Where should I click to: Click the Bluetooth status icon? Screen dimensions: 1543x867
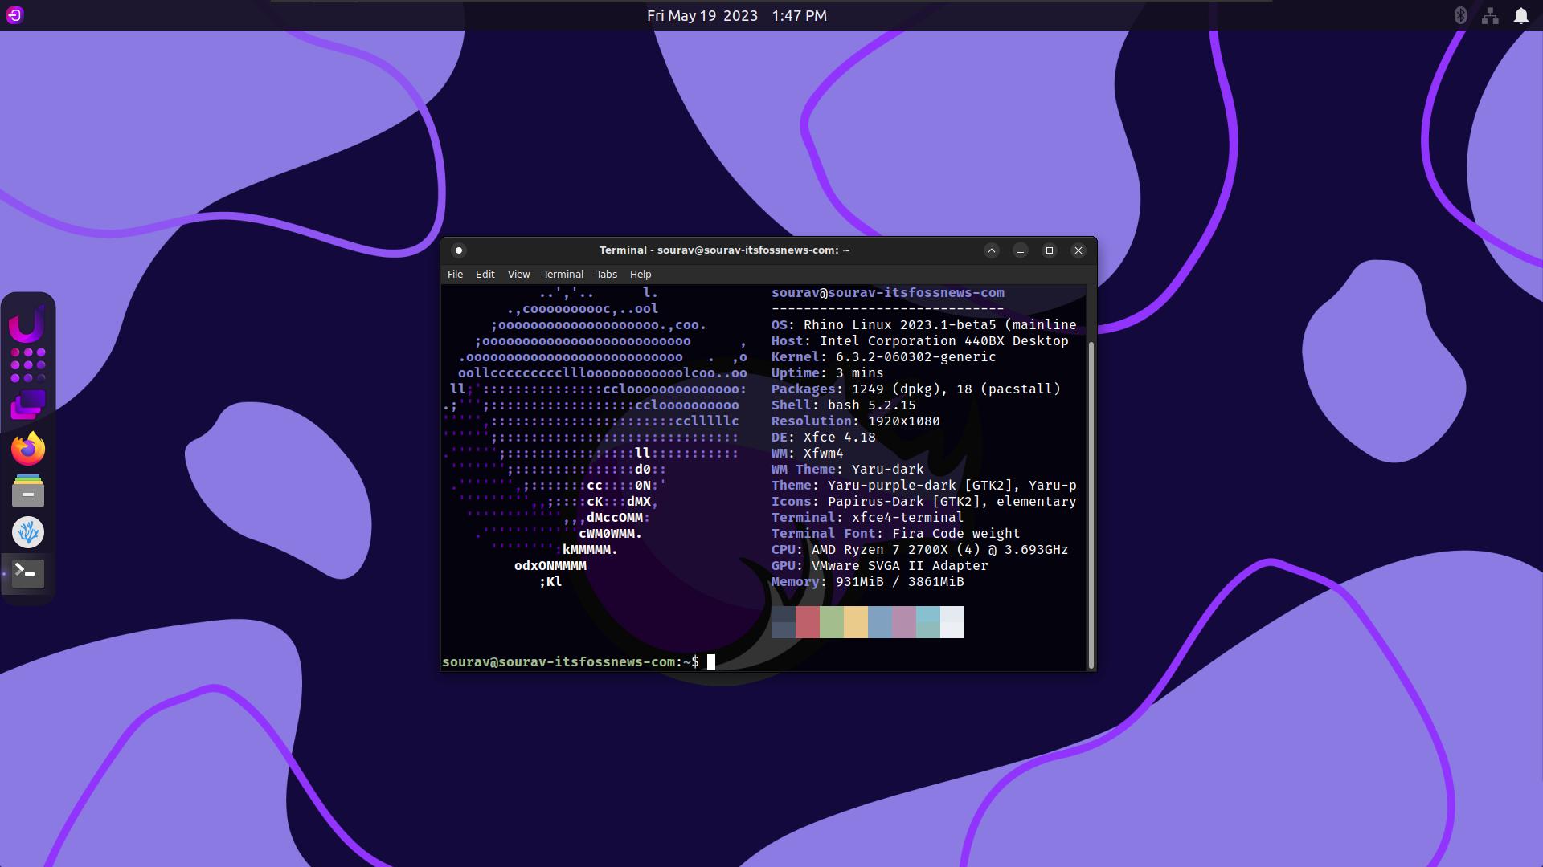tap(1461, 16)
